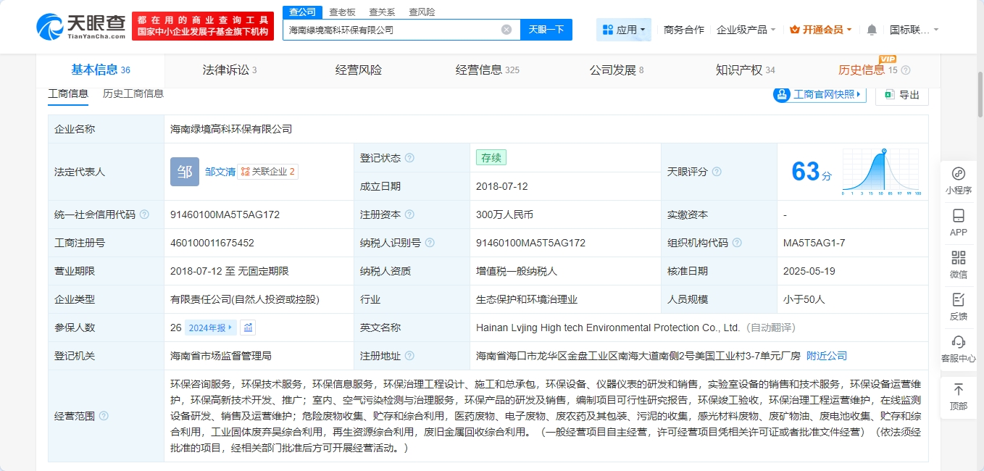Image resolution: width=984 pixels, height=471 pixels.
Task: Select the 历史工商信息 sub-tab
Action: pyautogui.click(x=133, y=93)
